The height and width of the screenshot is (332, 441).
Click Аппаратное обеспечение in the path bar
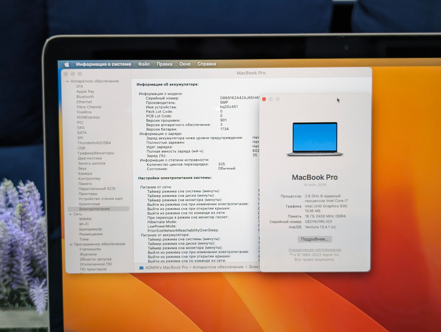pos(218,267)
